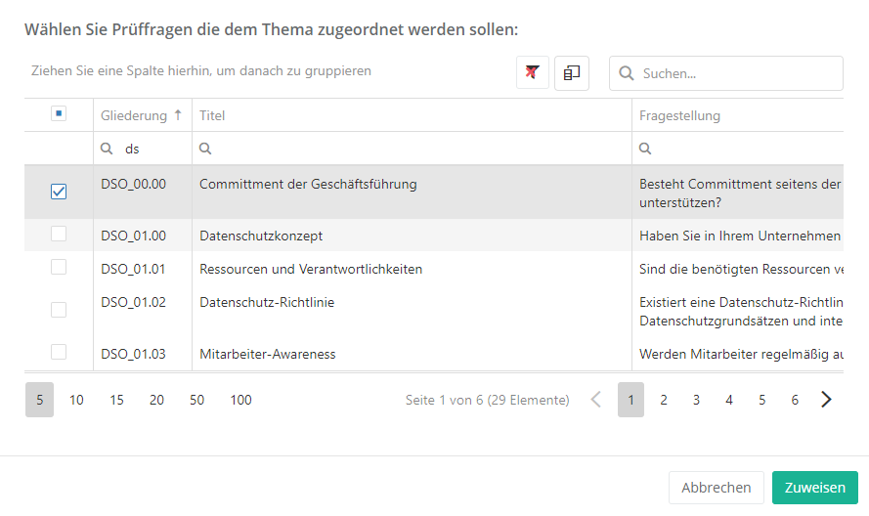Focus the Suchen search field
This screenshot has width=869, height=516.
[738, 73]
